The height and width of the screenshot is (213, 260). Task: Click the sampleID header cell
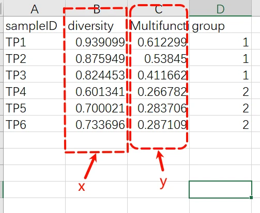coord(35,25)
